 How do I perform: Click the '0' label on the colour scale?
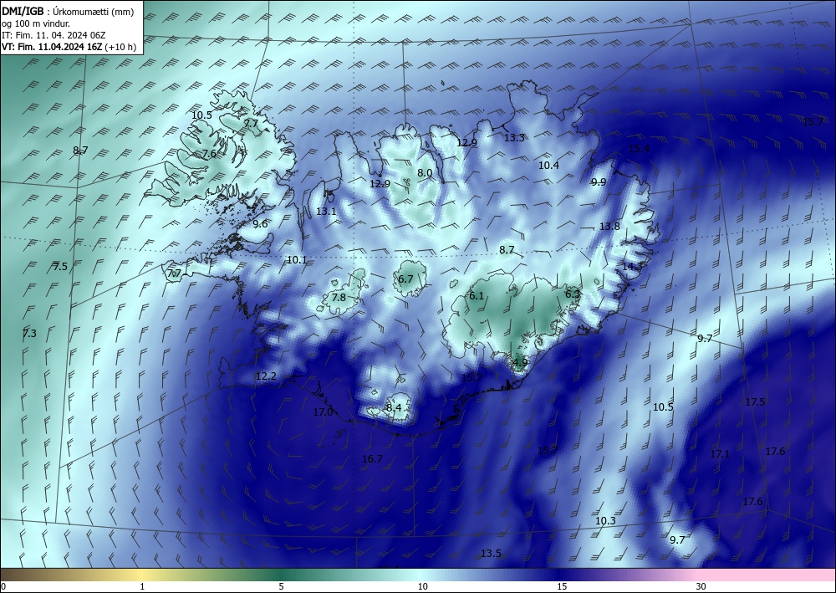point(3,587)
